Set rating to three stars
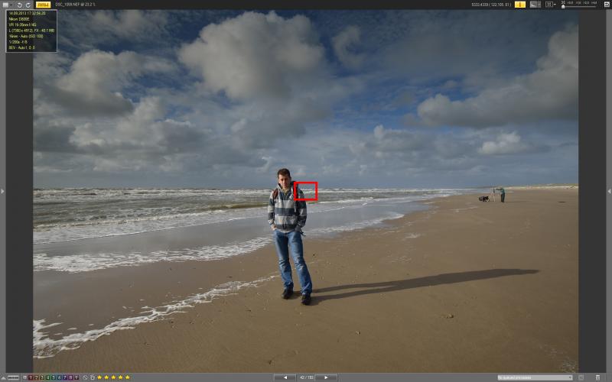 (113, 377)
